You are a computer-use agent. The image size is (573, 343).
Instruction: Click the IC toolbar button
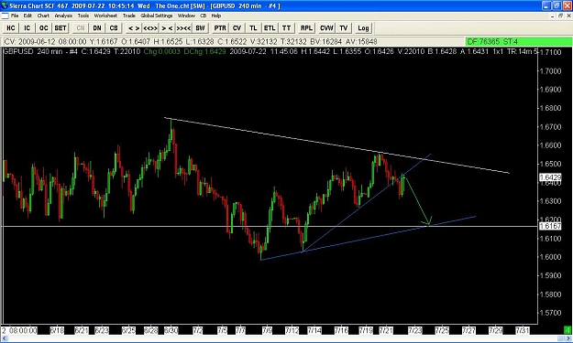point(28,28)
